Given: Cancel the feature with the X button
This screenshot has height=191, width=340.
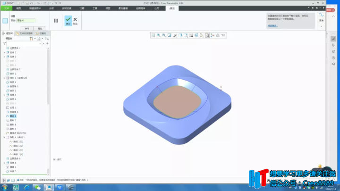Looking at the screenshot, I should click(x=75, y=20).
